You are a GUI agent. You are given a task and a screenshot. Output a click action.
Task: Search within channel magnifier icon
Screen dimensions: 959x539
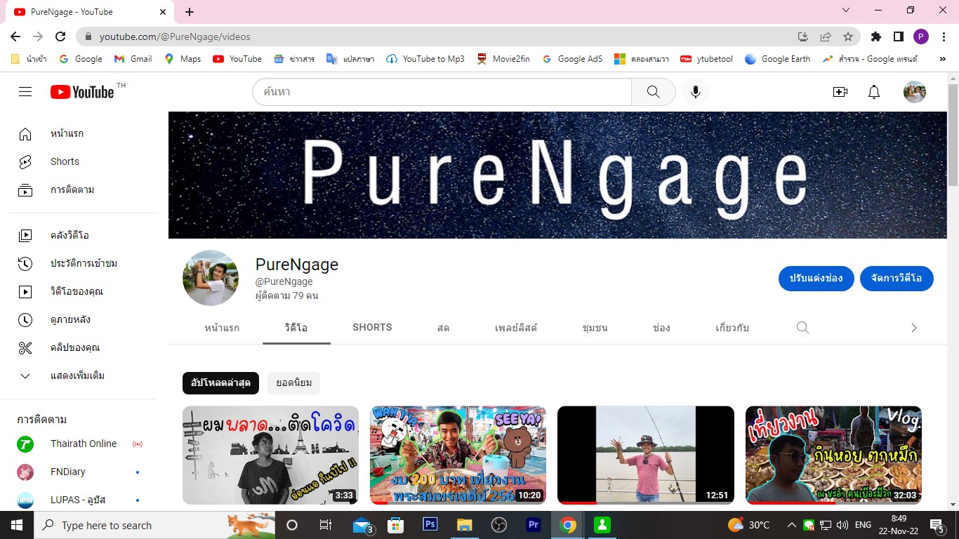pos(803,328)
